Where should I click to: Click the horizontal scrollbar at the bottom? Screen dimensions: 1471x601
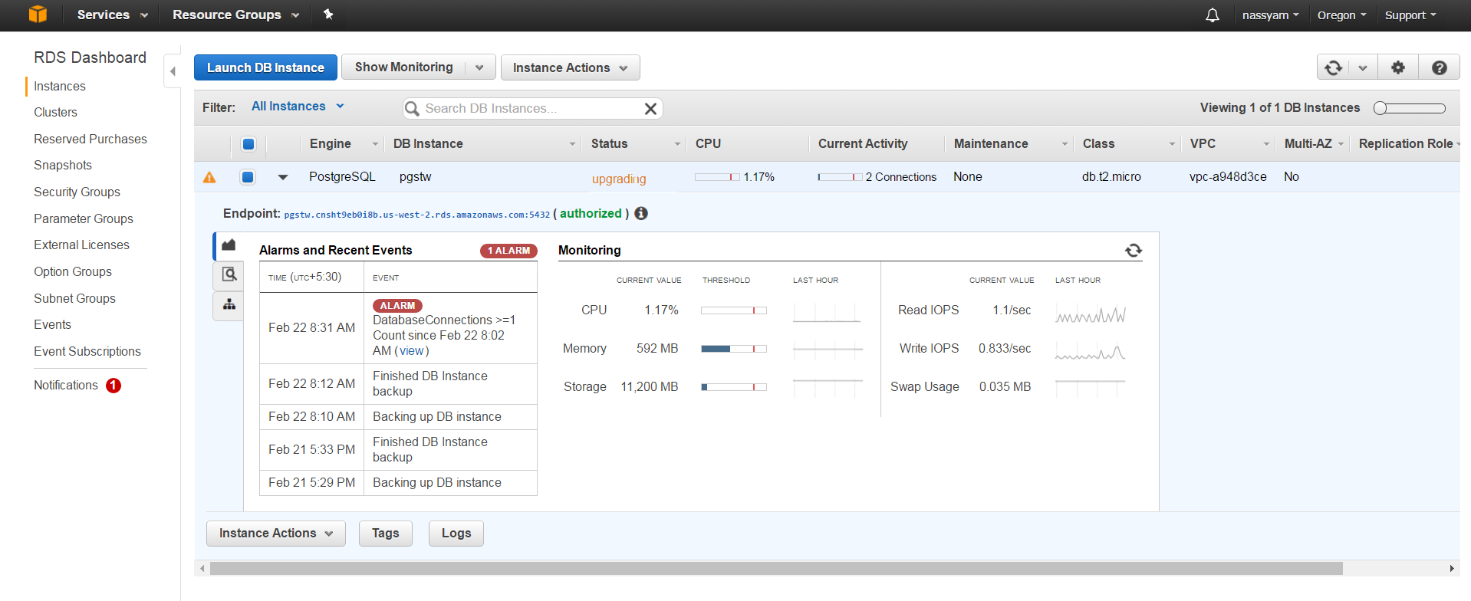pyautogui.click(x=776, y=569)
